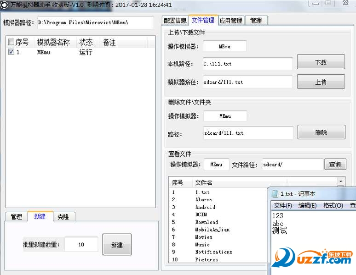Click the 新建 batch create button
Viewport: 356px width, 275px height.
(117, 245)
